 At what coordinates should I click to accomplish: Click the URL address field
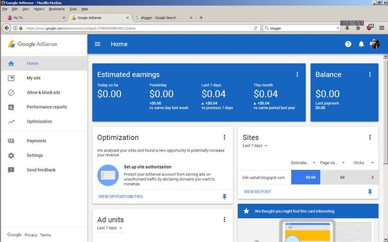(x=137, y=28)
